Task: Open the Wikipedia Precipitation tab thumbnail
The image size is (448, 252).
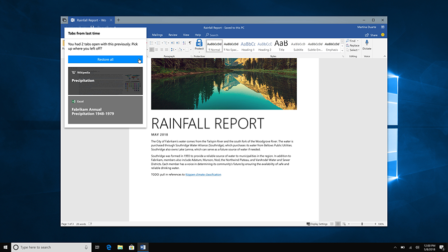Action: coord(105,81)
